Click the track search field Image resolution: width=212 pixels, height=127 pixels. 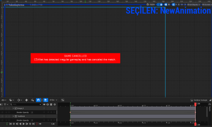pyautogui.click(x=26, y=104)
